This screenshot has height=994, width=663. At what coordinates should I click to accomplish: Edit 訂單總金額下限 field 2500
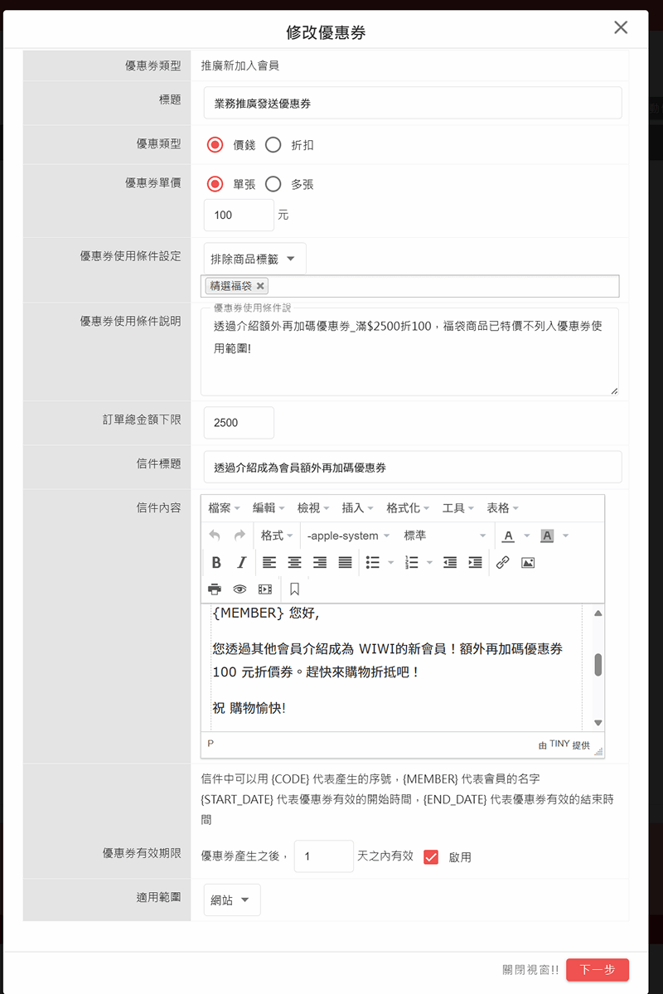coord(239,423)
